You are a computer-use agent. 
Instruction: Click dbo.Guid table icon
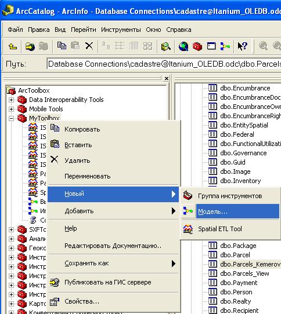212,162
